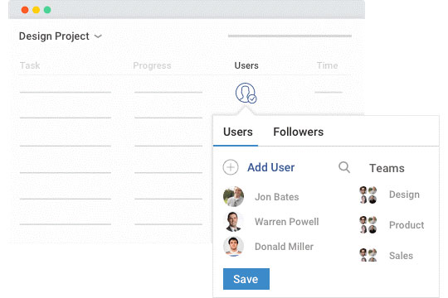Open the search magnifier icon

coord(344,167)
